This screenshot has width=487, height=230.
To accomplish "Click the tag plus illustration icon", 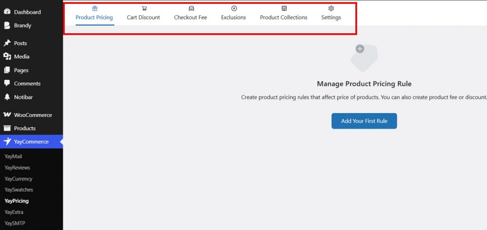I will (364, 58).
